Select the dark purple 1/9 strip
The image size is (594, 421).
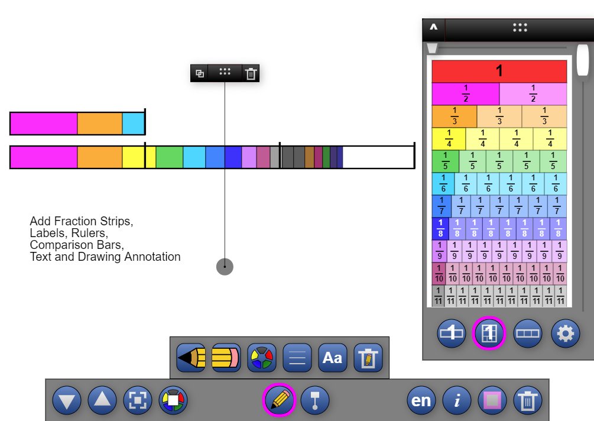[439, 251]
